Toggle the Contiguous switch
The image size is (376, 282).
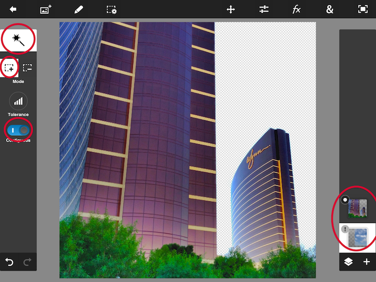pos(18,130)
